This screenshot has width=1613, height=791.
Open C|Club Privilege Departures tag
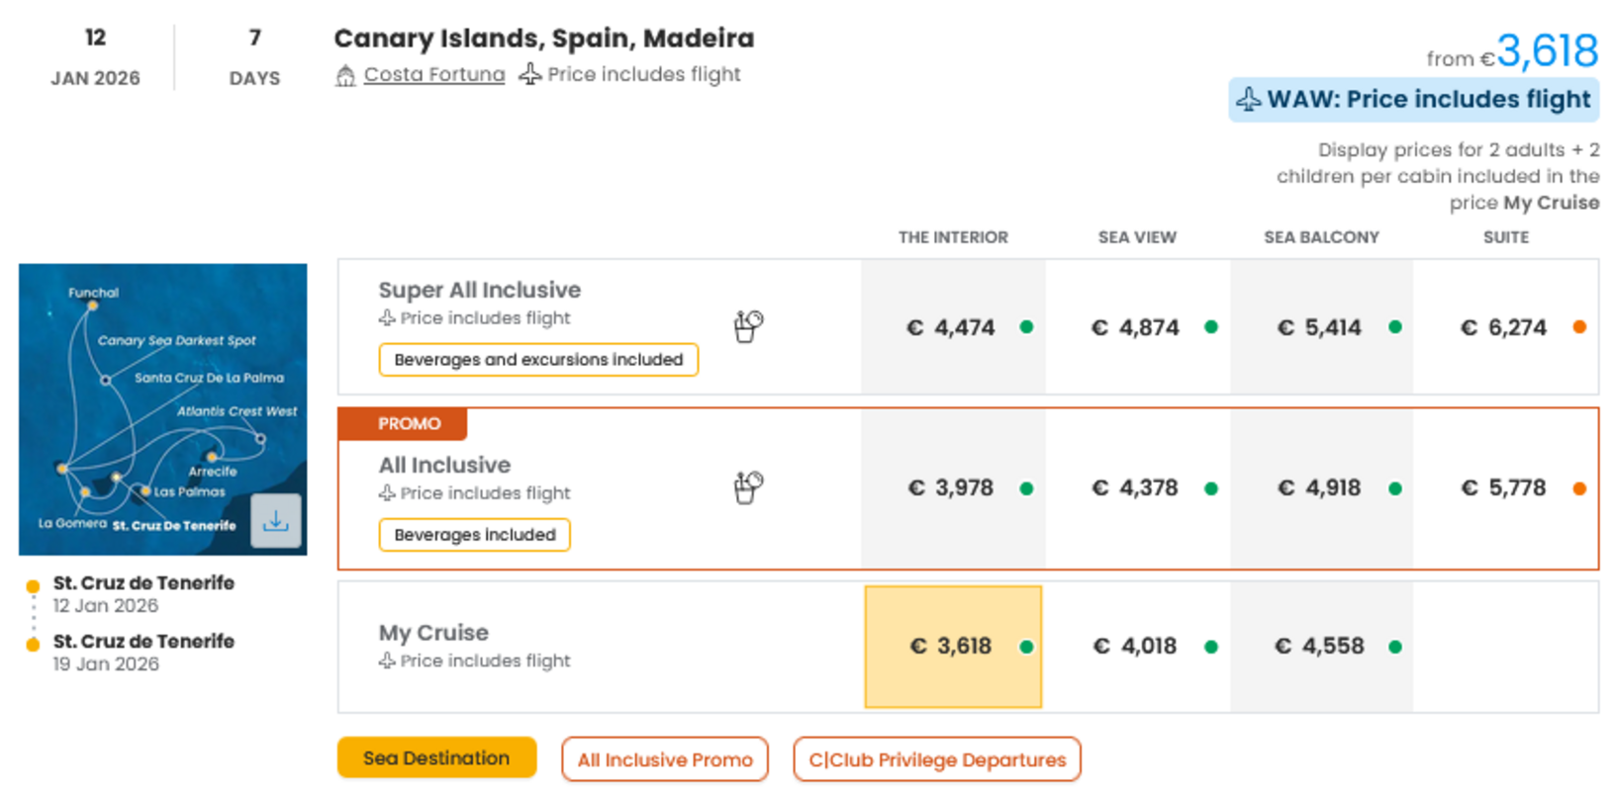coord(936,759)
